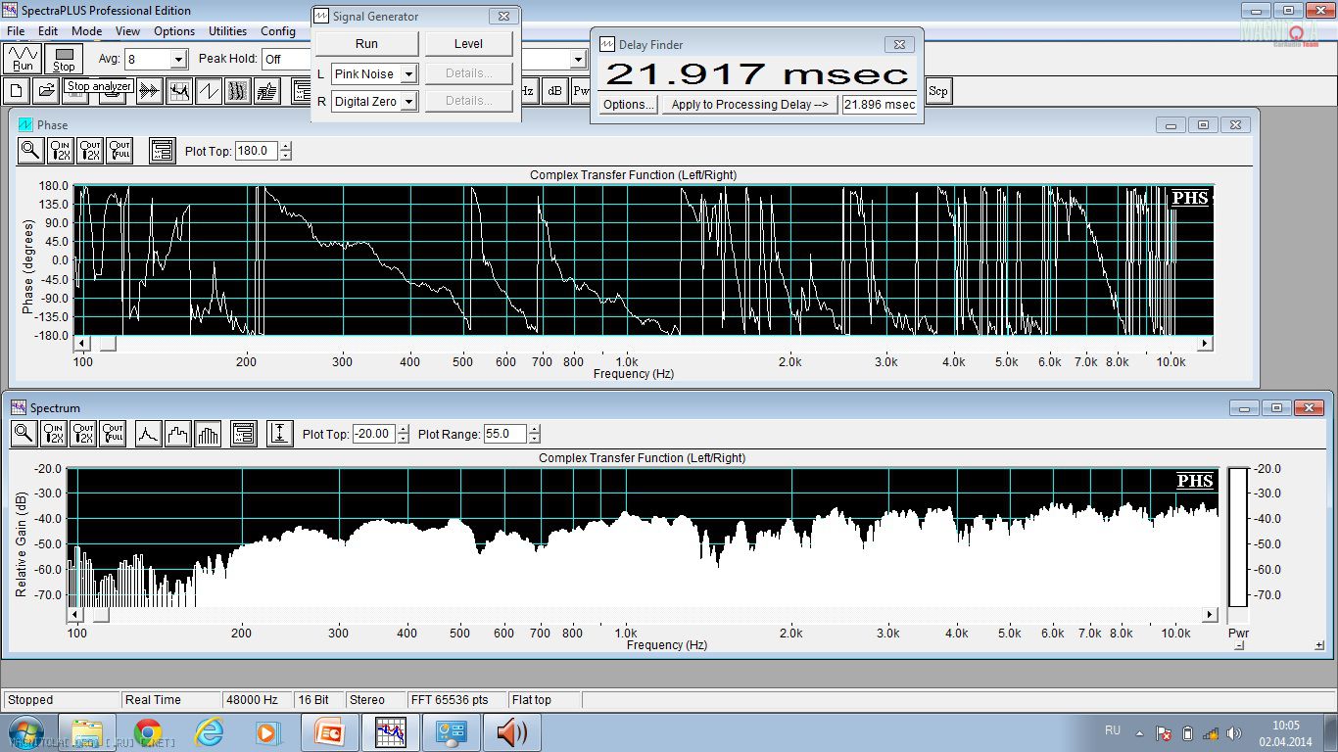Open the Utilities menu

pyautogui.click(x=228, y=31)
